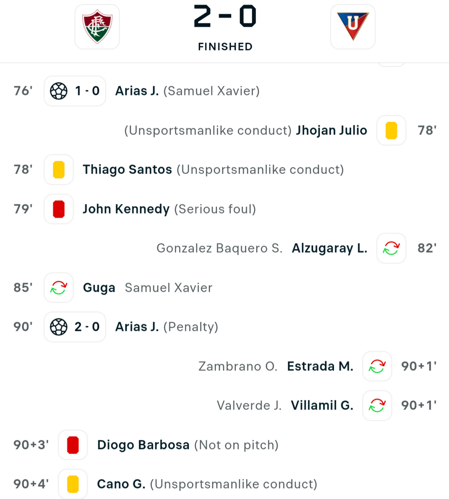Click Cano G. yellow card icon

click(73, 484)
